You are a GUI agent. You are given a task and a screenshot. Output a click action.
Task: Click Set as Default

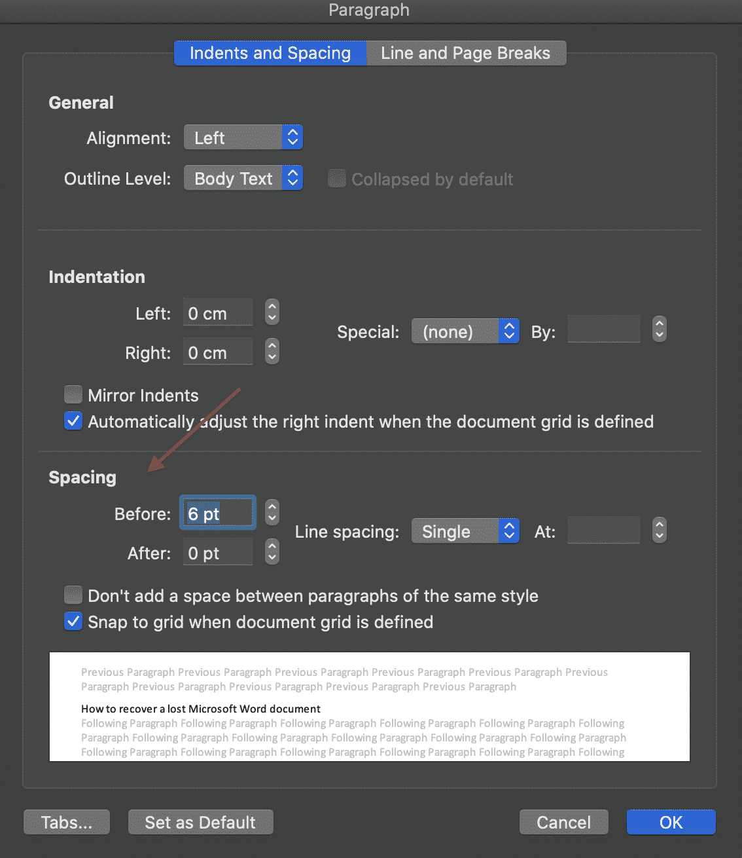(200, 822)
